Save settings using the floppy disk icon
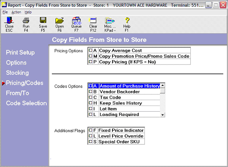 coord(43,24)
